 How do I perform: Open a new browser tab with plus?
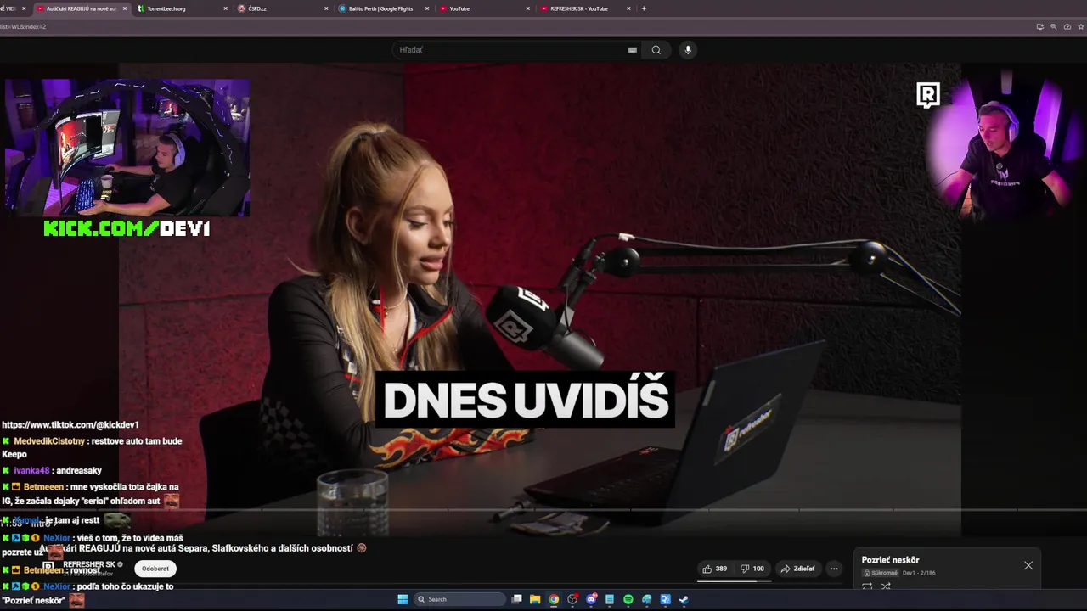pyautogui.click(x=644, y=8)
